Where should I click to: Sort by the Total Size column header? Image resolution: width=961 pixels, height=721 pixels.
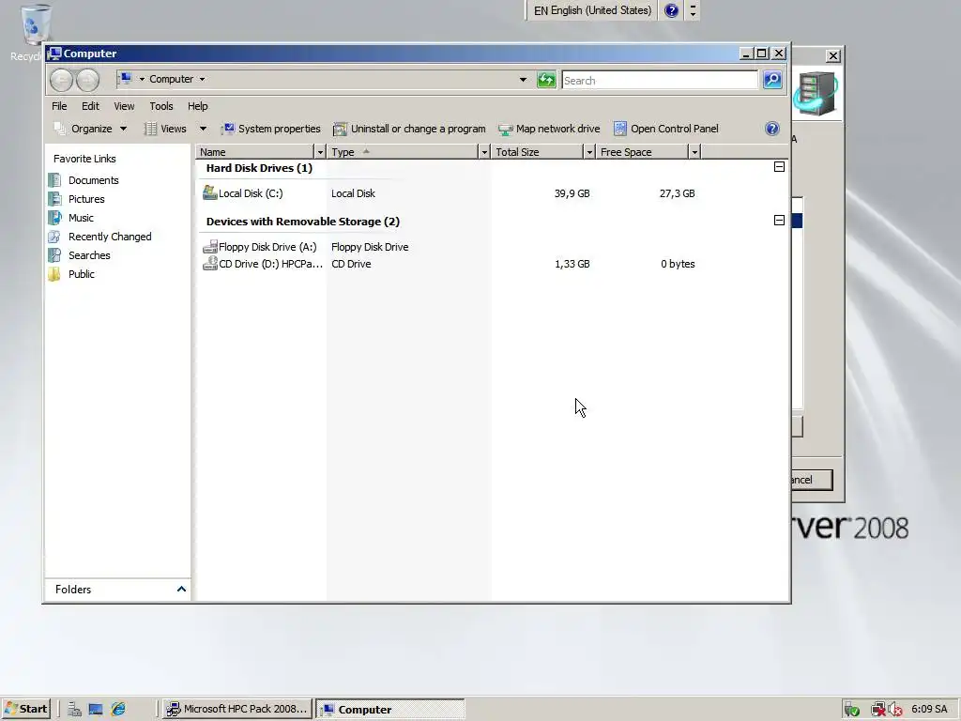537,152
